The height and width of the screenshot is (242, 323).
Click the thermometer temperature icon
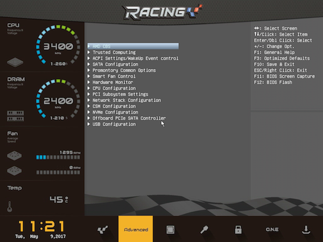(x=10, y=207)
